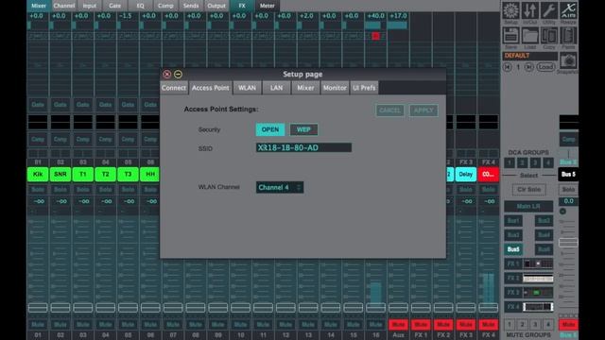Open the In/Out routing arrows icon
Viewport: 605px width, 340px height.
click(529, 11)
